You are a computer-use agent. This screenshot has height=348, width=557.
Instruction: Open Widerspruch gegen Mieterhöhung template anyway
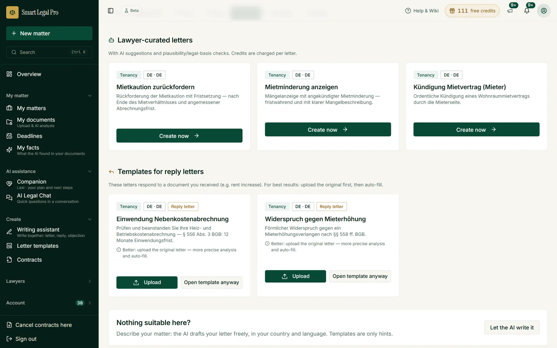coord(360,276)
